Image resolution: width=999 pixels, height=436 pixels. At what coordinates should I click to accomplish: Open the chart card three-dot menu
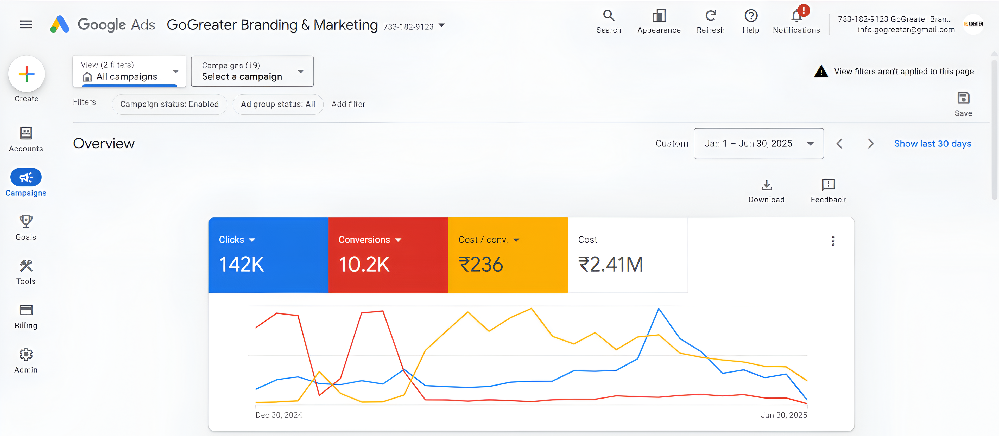(x=833, y=241)
